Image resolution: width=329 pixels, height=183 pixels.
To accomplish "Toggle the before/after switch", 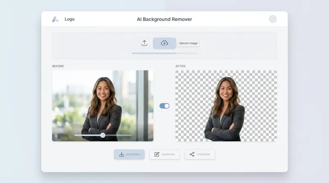I will pyautogui.click(x=164, y=106).
